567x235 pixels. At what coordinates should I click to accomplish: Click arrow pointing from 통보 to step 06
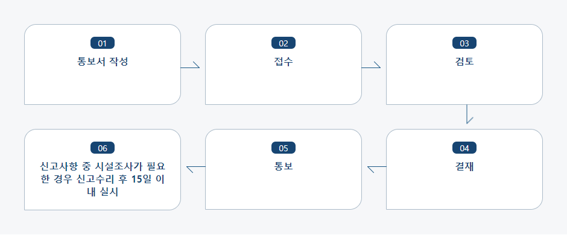[x=196, y=169]
